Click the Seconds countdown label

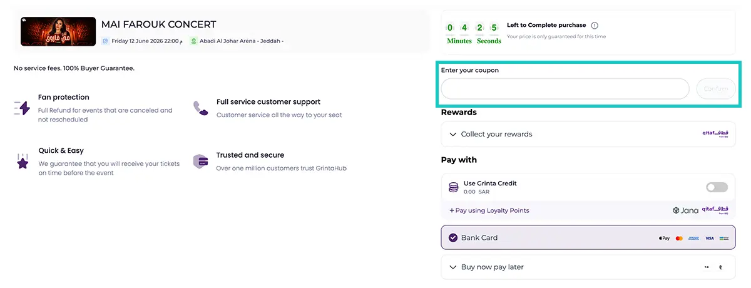point(489,41)
